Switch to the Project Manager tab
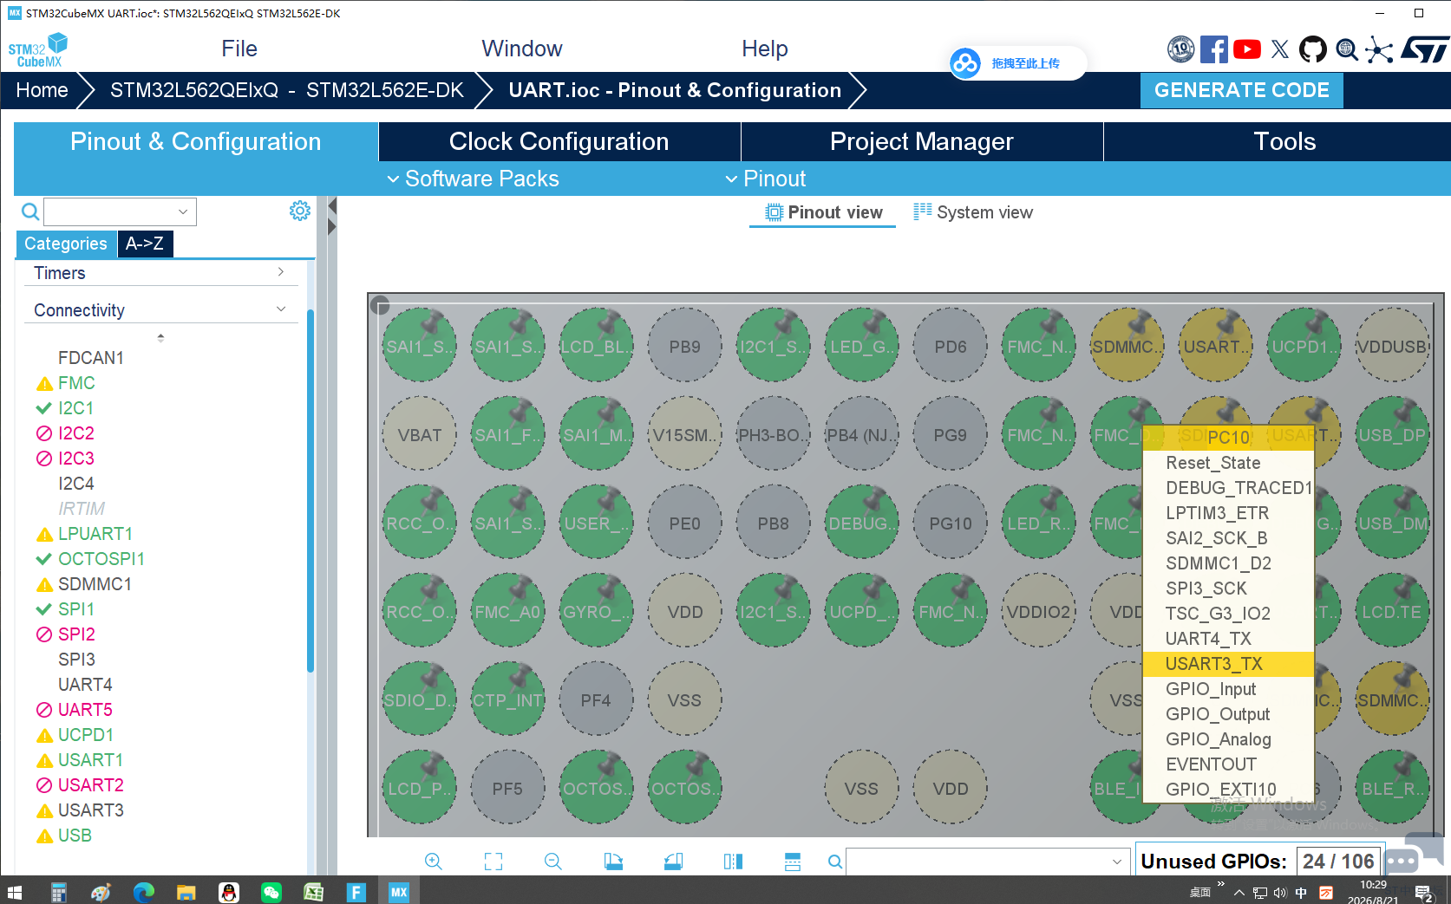 (x=922, y=141)
